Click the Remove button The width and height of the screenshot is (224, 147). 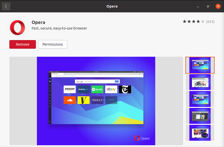tap(23, 44)
